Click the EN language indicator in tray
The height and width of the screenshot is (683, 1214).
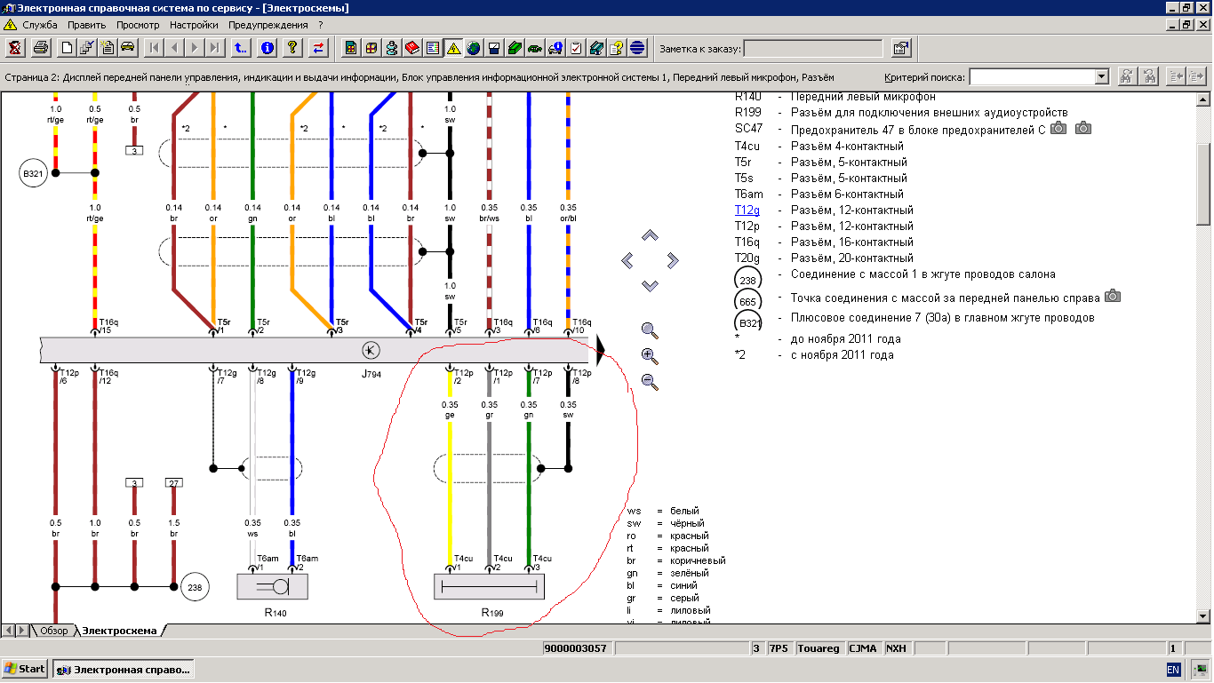coord(1173,669)
